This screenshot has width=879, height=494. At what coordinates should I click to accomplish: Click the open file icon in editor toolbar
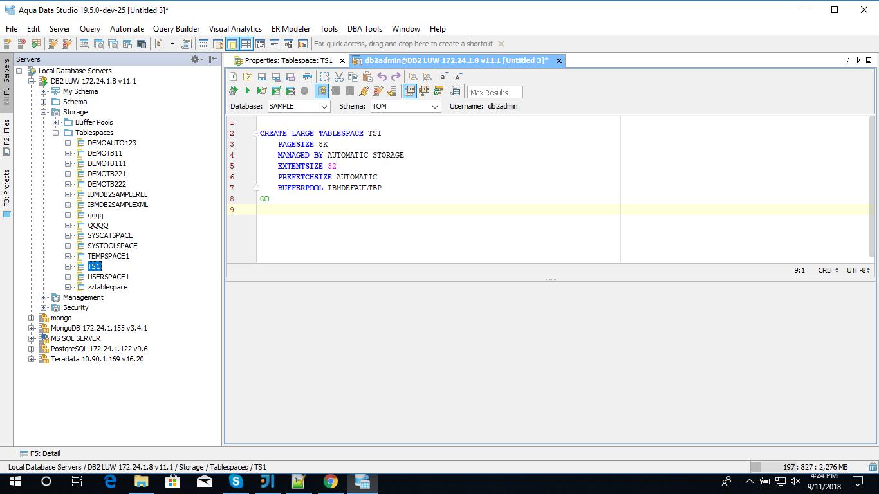tap(248, 77)
